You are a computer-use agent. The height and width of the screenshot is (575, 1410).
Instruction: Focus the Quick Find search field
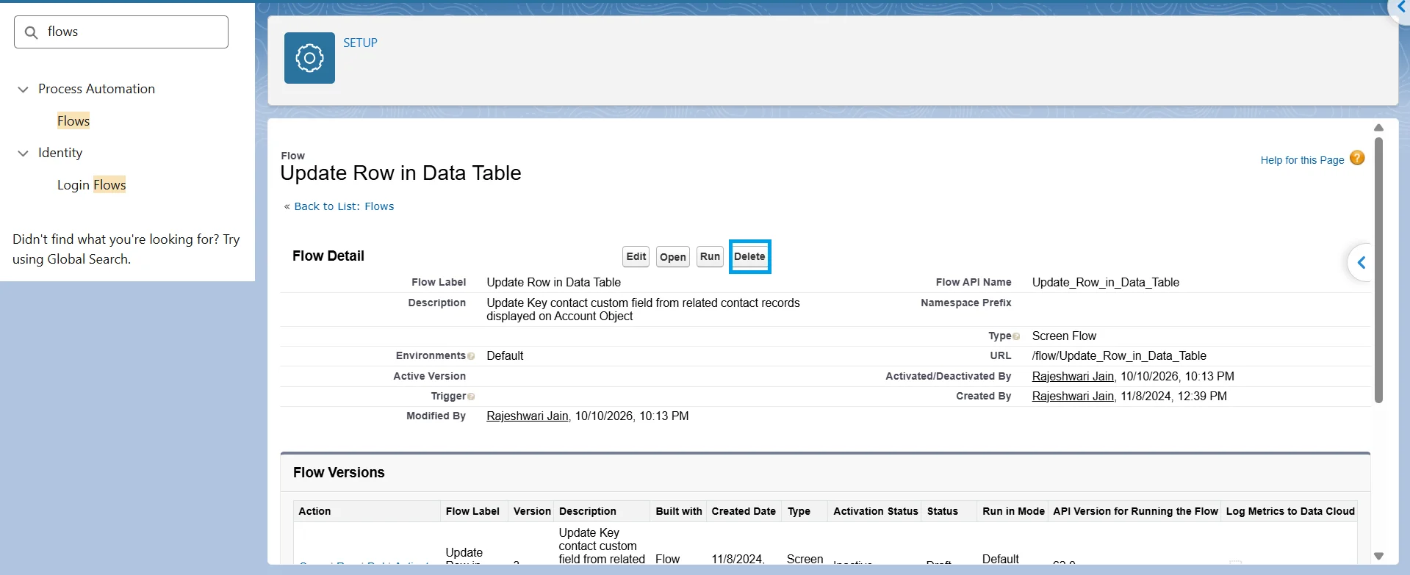point(121,32)
